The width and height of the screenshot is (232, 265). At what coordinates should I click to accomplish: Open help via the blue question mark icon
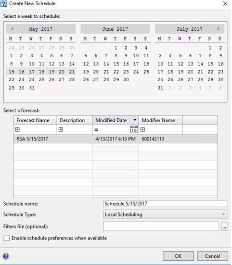6,256
